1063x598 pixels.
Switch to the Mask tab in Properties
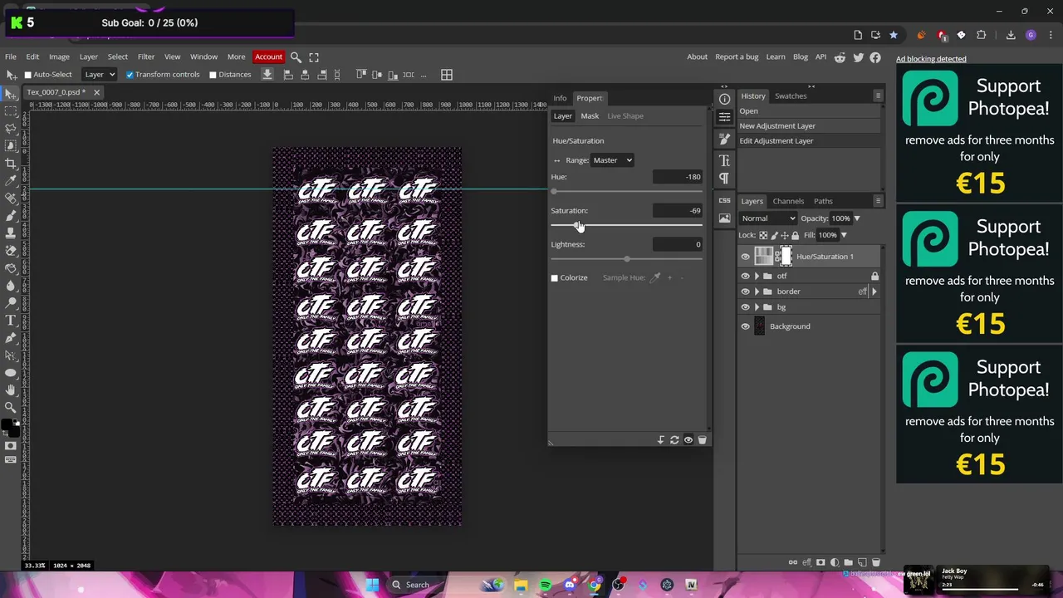590,116
